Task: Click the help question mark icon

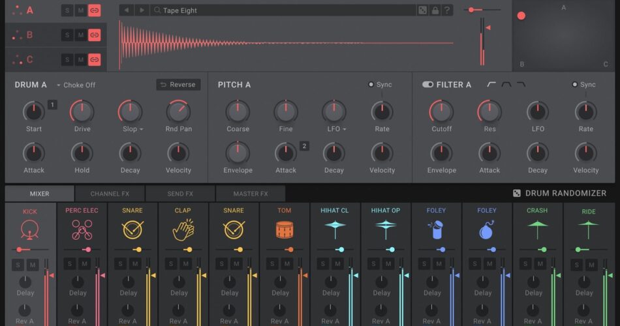Action: click(447, 10)
